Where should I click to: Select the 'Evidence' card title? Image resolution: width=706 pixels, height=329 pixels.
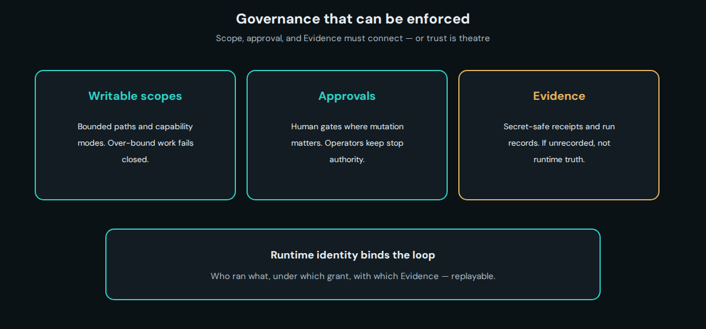pos(559,96)
